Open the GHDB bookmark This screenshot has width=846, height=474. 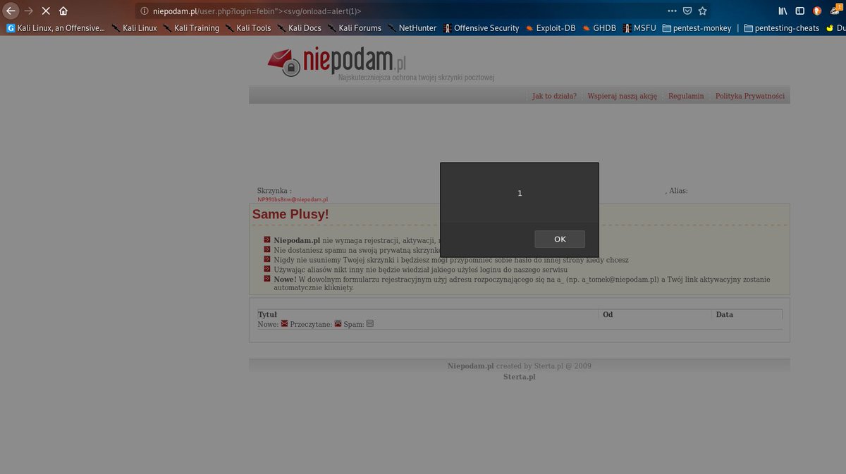(x=599, y=28)
